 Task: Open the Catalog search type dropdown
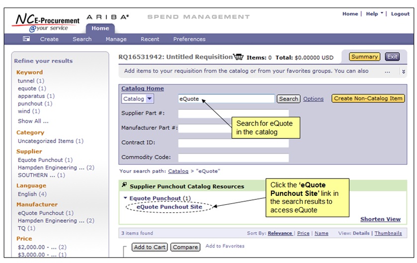point(150,99)
